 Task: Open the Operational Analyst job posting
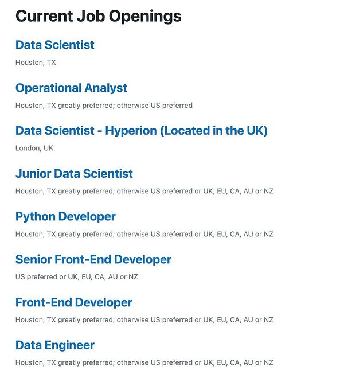pyautogui.click(x=71, y=88)
